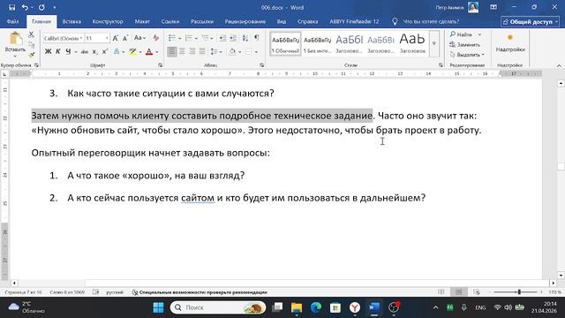The image size is (565, 318).
Task: Toggle strikethrough formatting
Action: (85, 52)
